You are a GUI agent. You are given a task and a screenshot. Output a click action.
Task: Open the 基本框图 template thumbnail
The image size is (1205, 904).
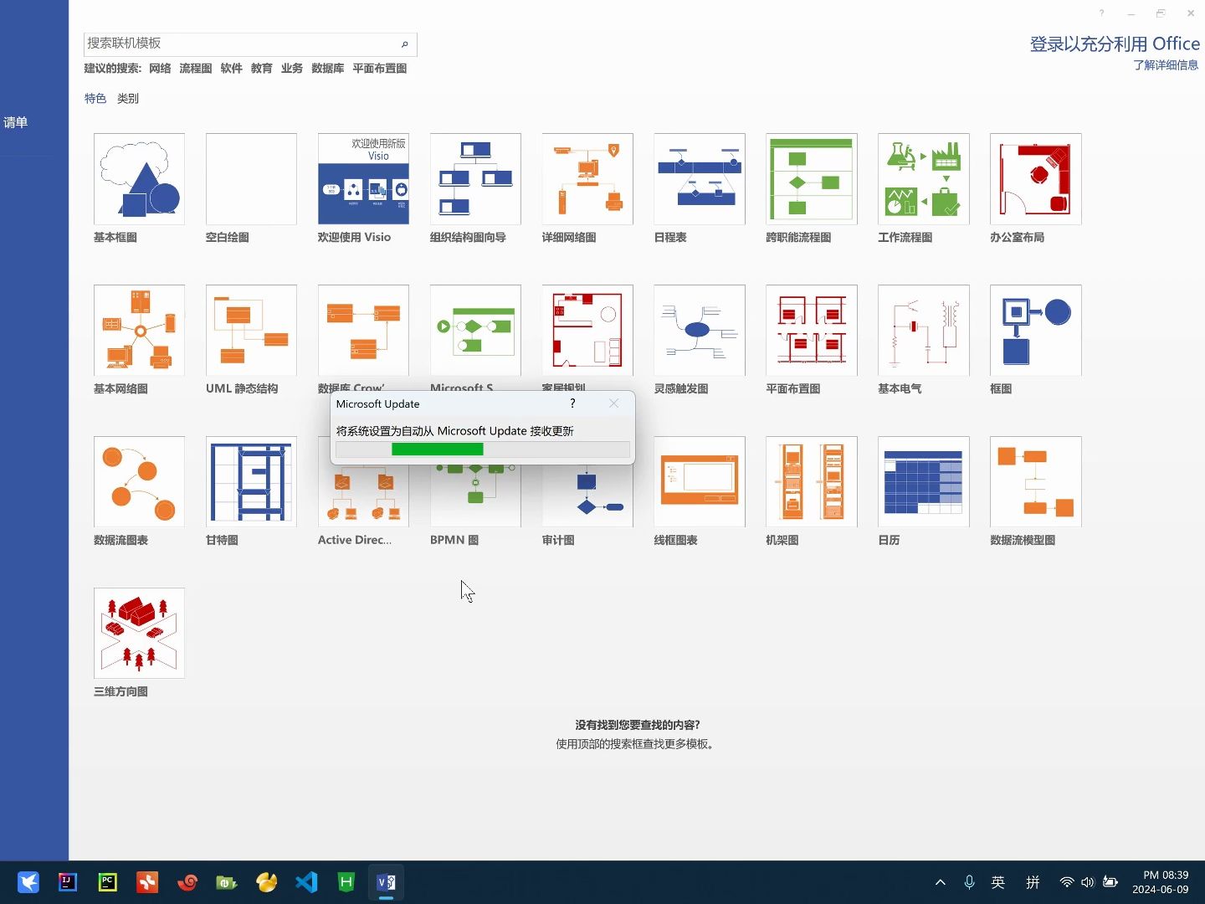point(139,179)
